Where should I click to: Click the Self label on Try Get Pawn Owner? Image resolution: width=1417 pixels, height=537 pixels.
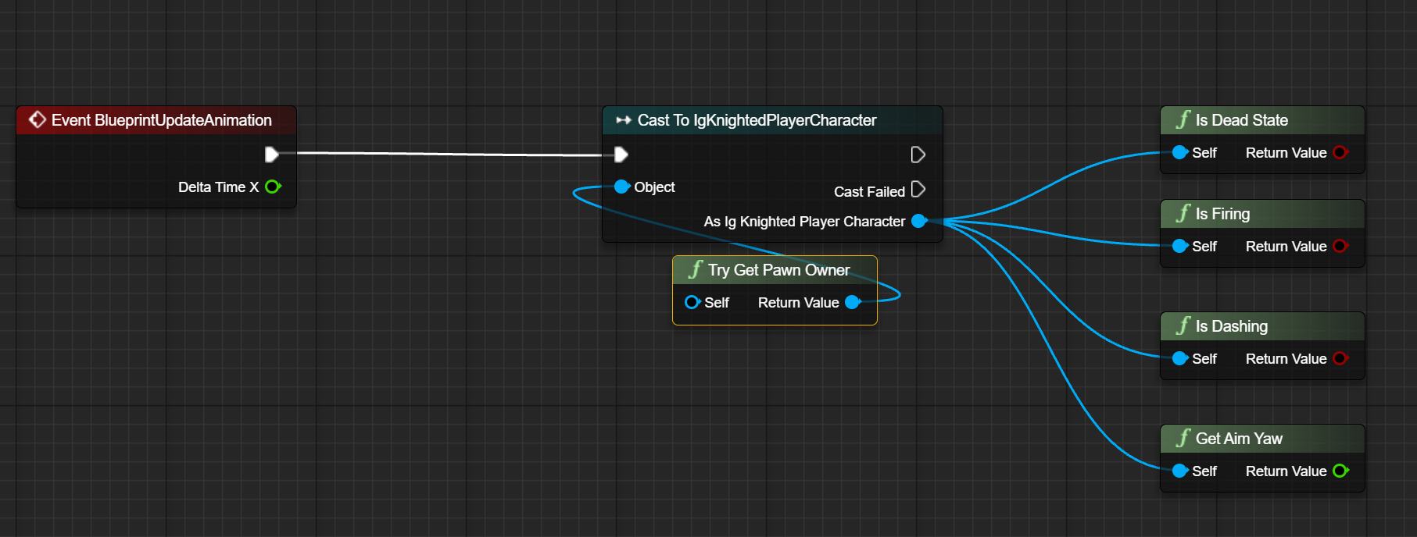pos(717,303)
